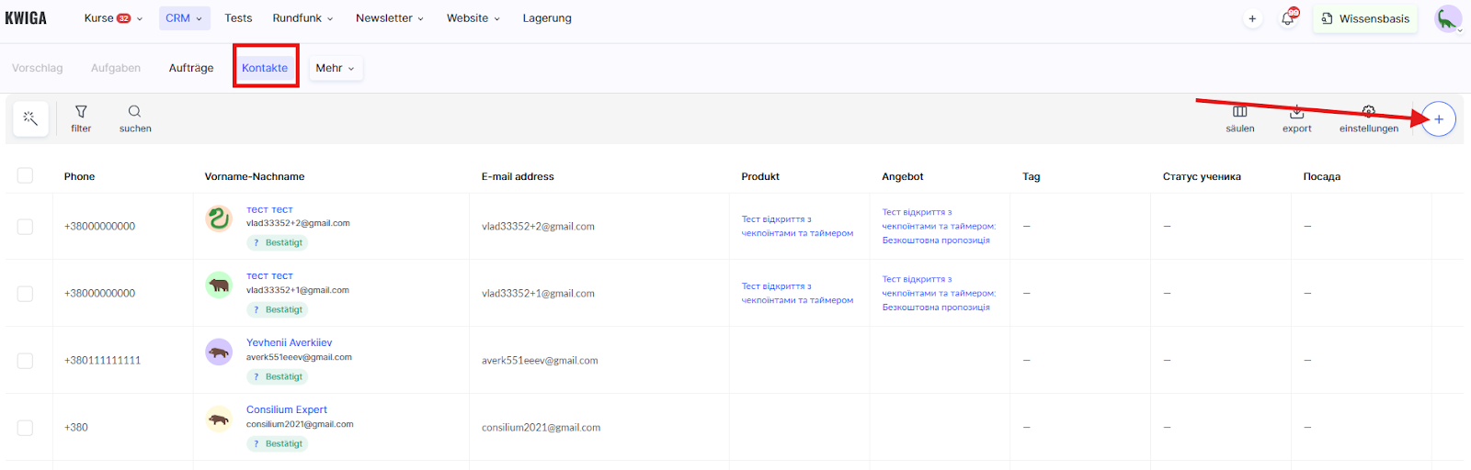Click the blue circled plus to add contact

point(1438,119)
